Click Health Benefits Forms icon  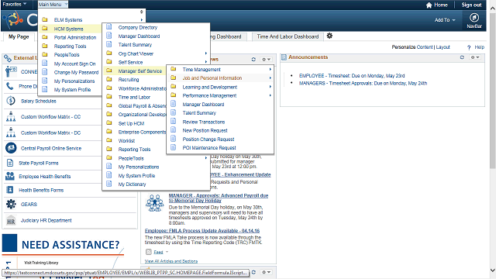click(10, 190)
